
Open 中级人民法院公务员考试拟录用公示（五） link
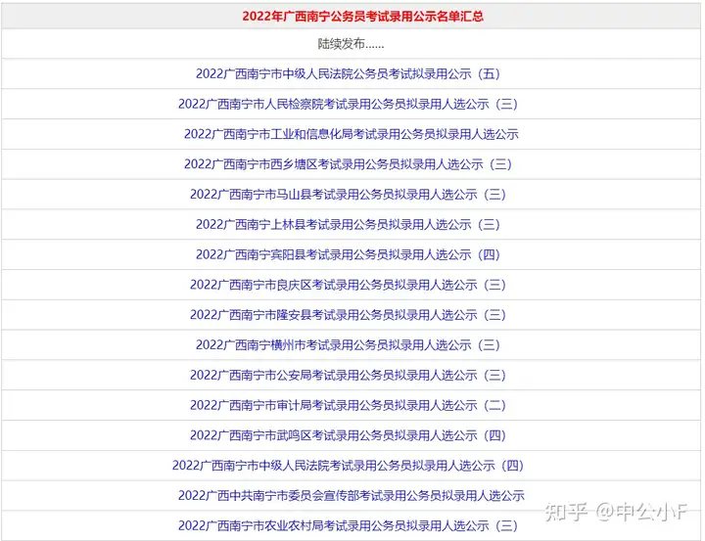(348, 73)
